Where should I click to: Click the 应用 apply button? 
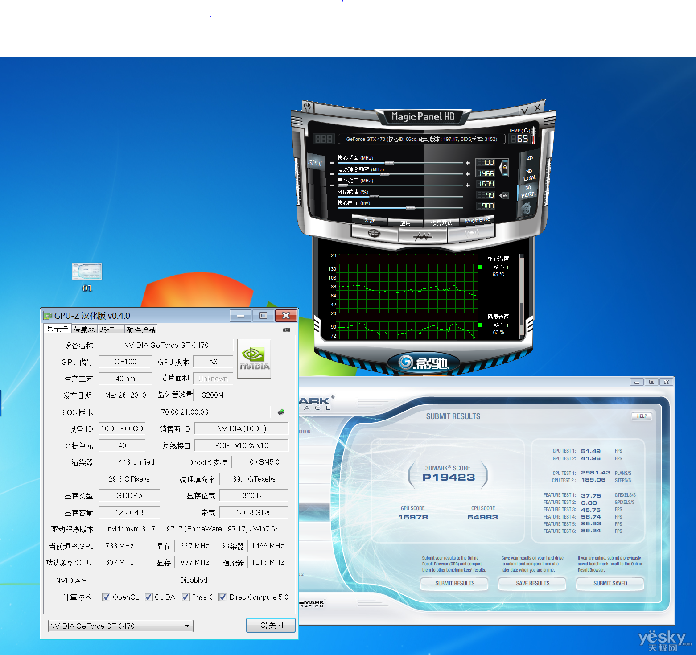click(405, 223)
